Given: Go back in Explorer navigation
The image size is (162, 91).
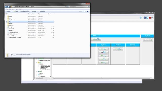Looking at the screenshot, I should 6,7.
